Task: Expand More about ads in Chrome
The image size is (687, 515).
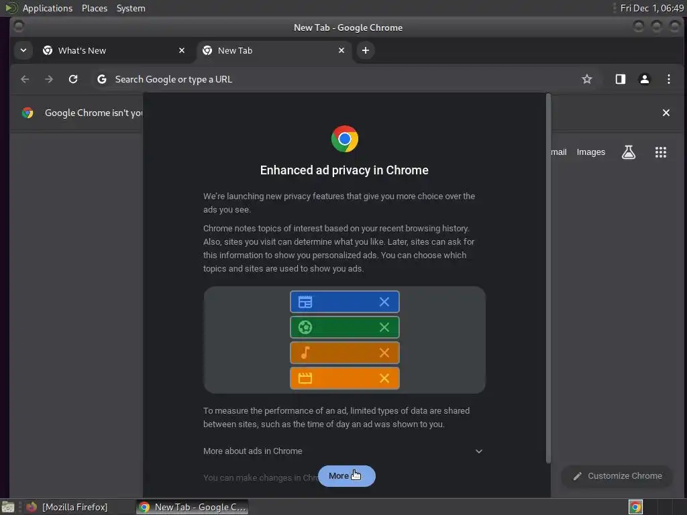Action: coord(343,451)
